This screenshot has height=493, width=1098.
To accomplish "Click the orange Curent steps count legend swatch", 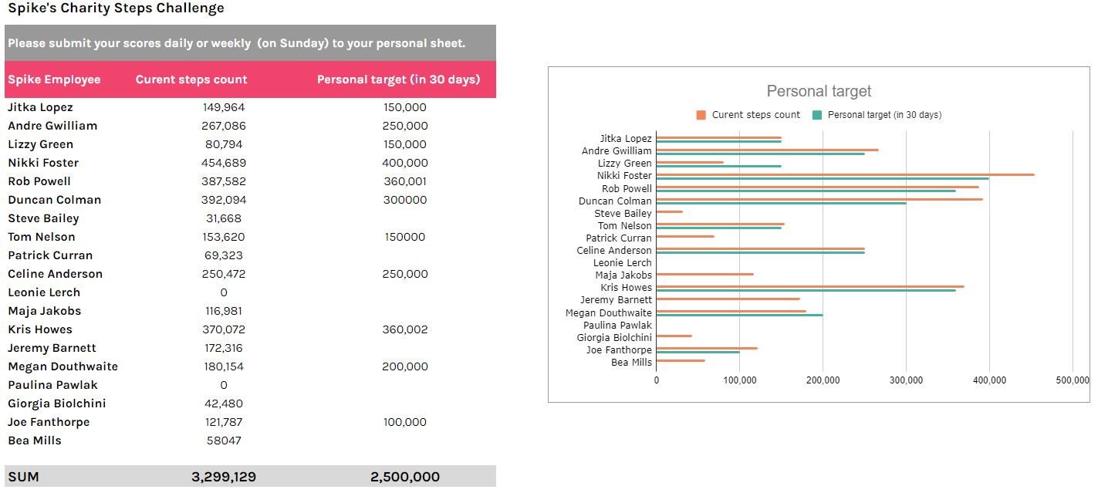I will [701, 115].
